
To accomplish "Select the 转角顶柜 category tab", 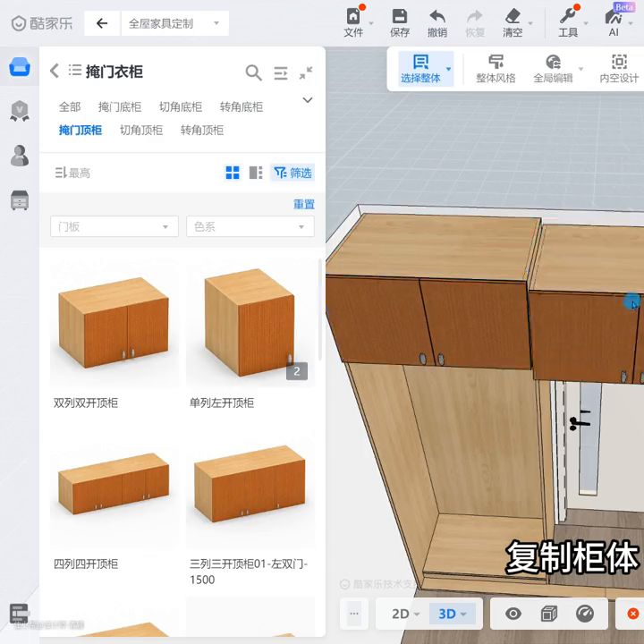I will click(202, 131).
